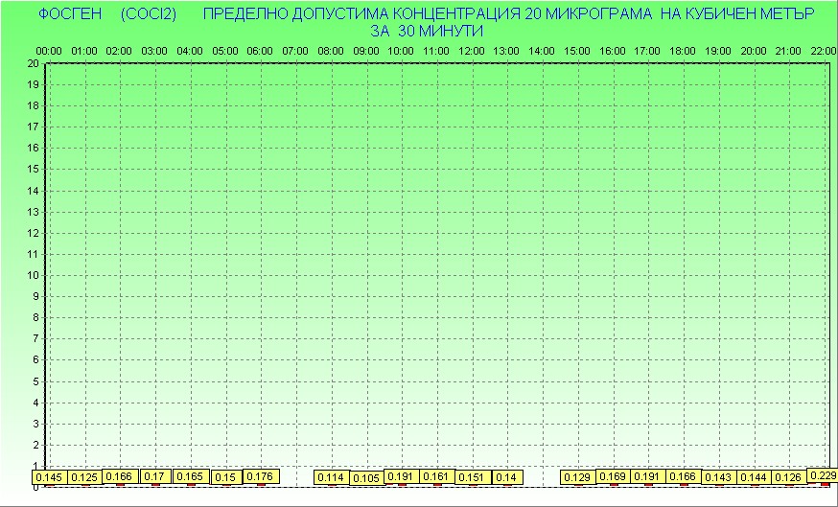Click the 0.15 value label
The width and height of the screenshot is (838, 507).
click(x=226, y=477)
